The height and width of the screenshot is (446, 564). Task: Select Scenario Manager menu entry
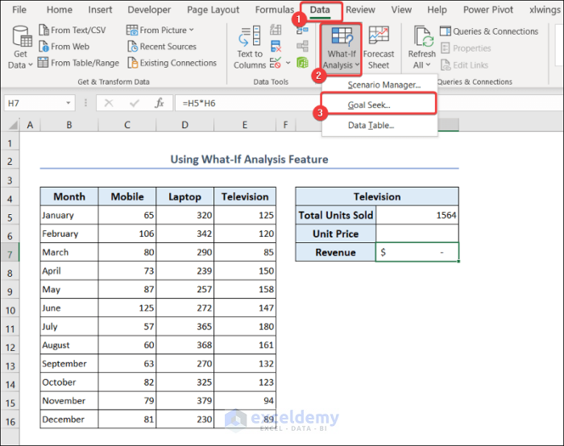coord(384,85)
